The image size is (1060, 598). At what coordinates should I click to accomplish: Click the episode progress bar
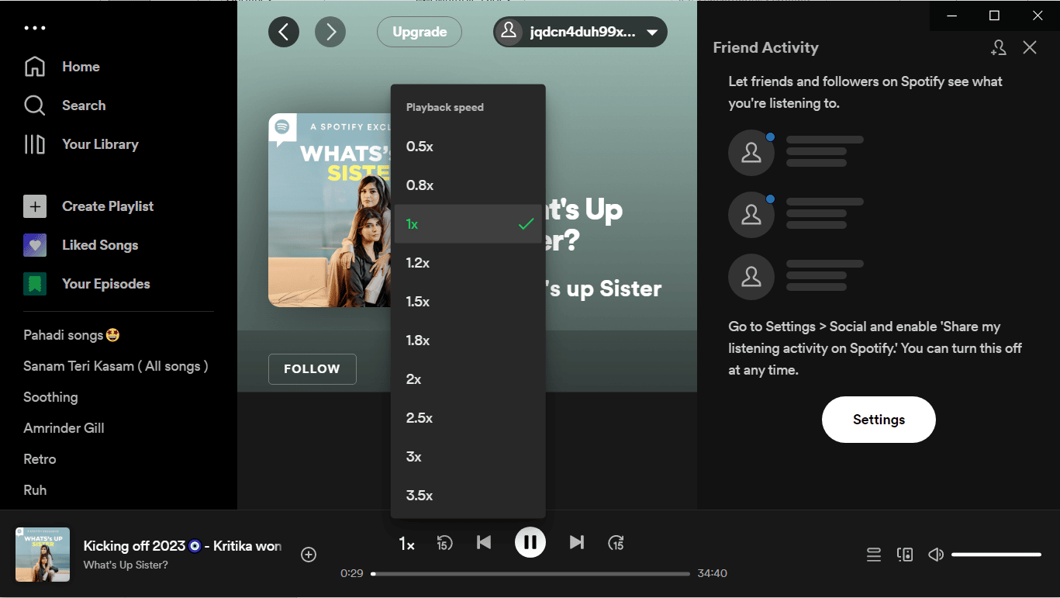[530, 574]
